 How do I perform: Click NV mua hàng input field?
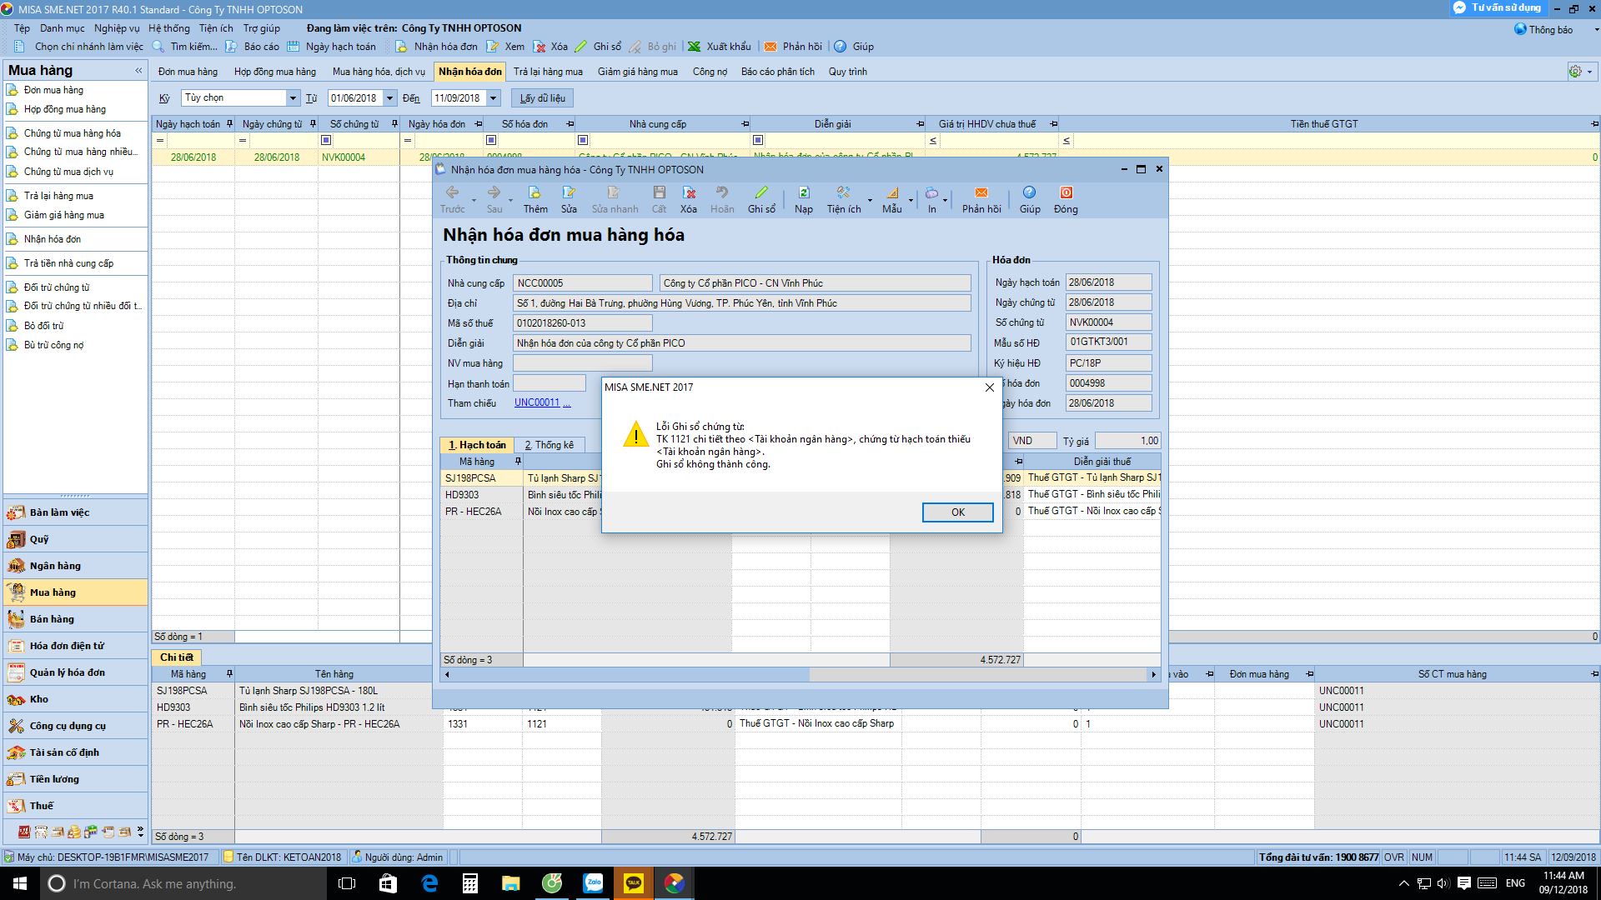click(x=582, y=363)
